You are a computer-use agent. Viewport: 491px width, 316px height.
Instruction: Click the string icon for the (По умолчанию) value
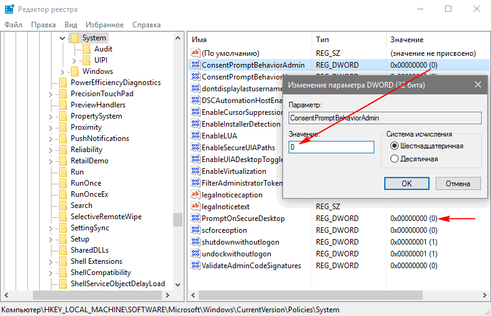(x=196, y=53)
